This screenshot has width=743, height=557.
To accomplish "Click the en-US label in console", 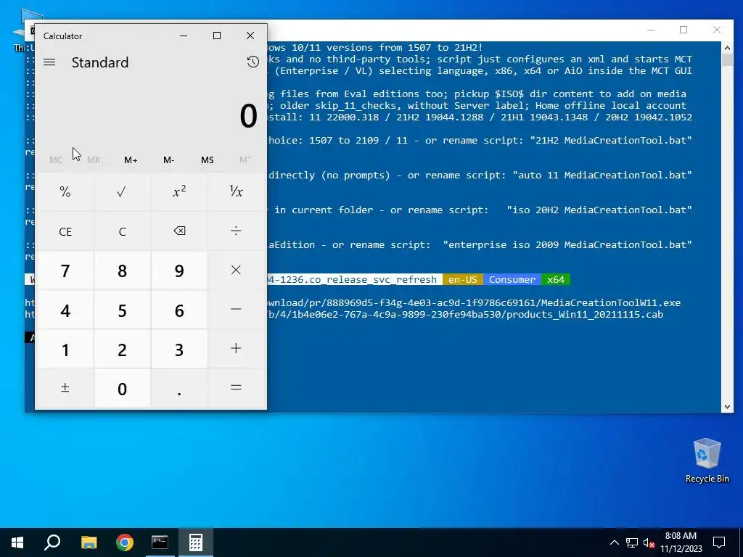I will pyautogui.click(x=462, y=279).
